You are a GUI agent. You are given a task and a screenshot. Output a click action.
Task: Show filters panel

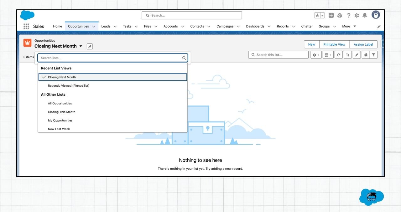(373, 55)
